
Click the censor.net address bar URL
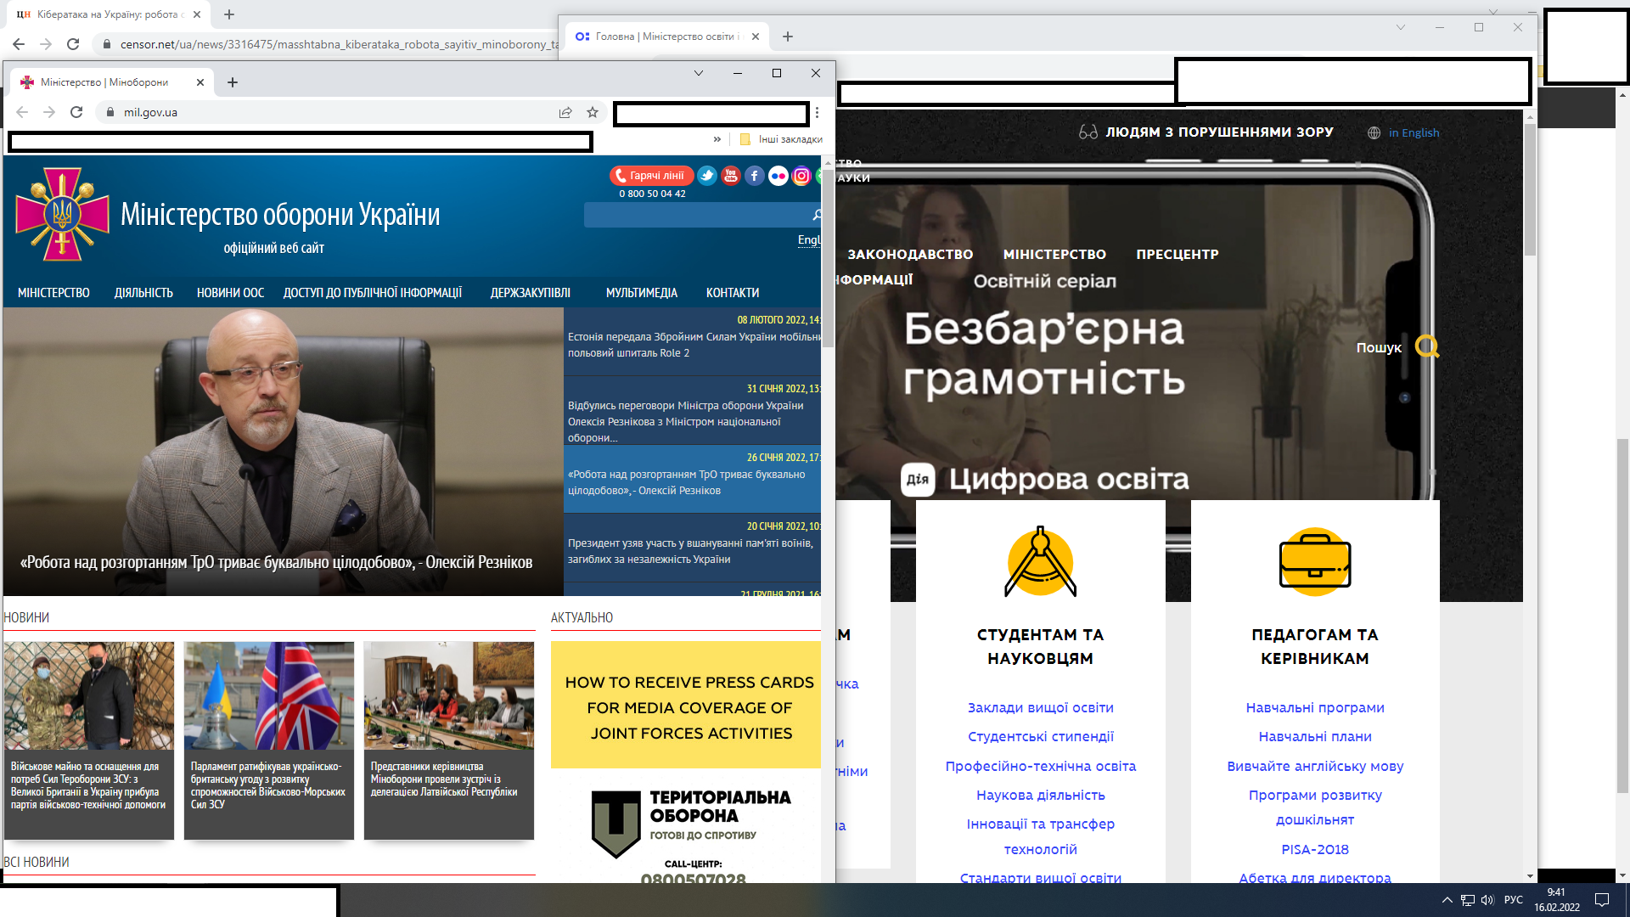340,44
